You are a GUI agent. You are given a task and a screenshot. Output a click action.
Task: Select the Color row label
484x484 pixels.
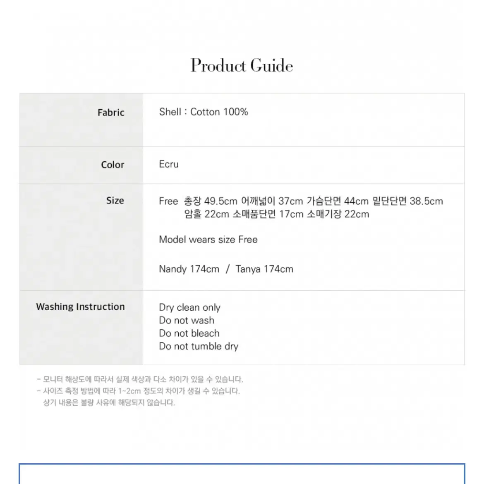coord(113,165)
